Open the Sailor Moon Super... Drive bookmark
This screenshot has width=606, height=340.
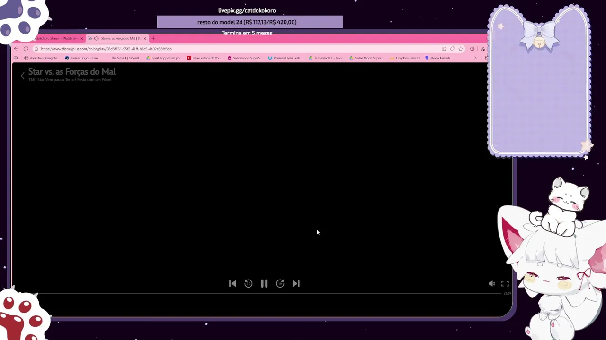click(x=366, y=58)
